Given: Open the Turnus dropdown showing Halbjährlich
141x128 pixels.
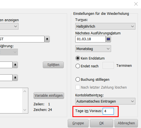Looking at the screenshot, I should click(105, 26).
